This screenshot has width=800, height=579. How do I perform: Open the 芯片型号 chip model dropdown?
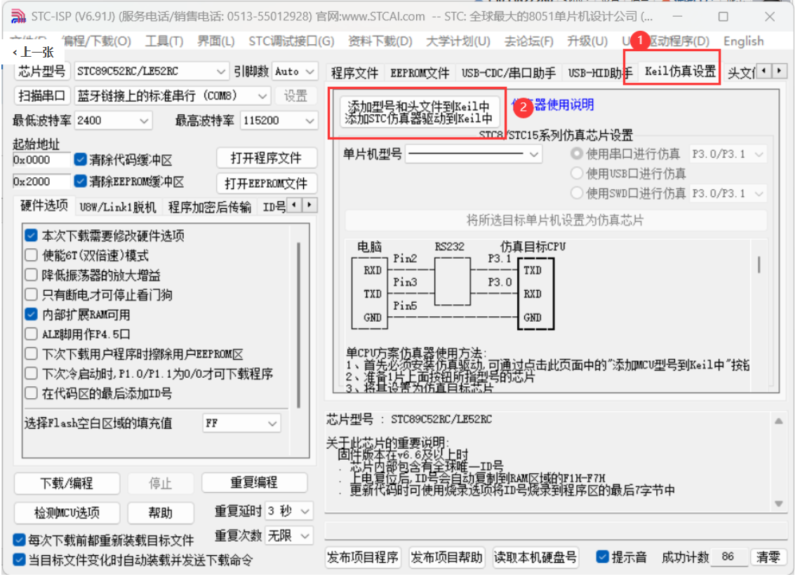click(x=152, y=72)
